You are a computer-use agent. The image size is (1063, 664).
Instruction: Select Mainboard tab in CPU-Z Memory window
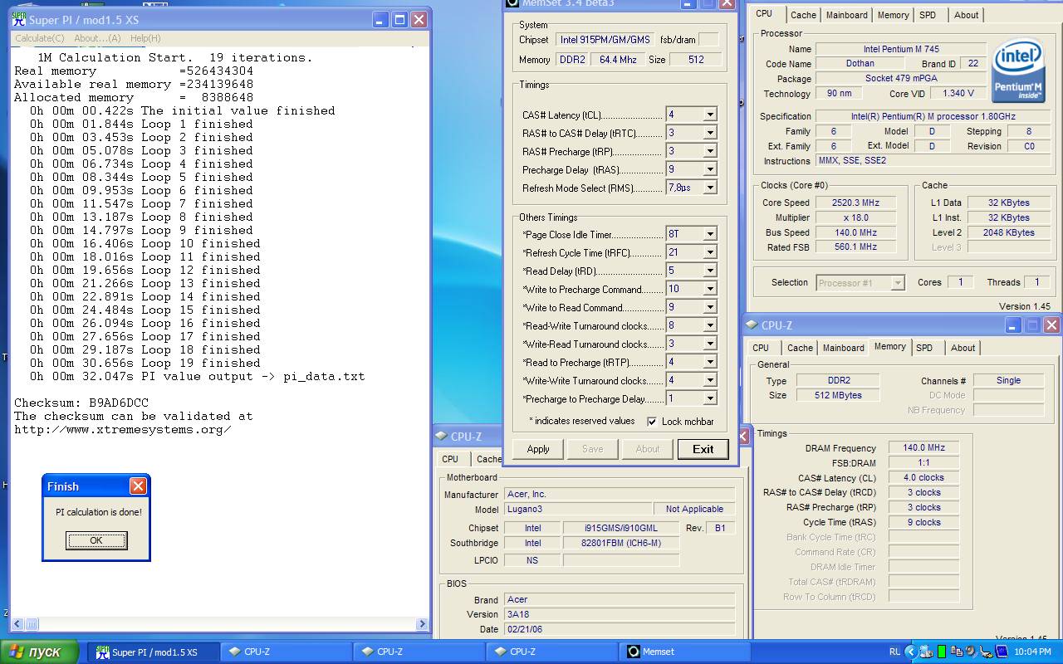(x=844, y=348)
